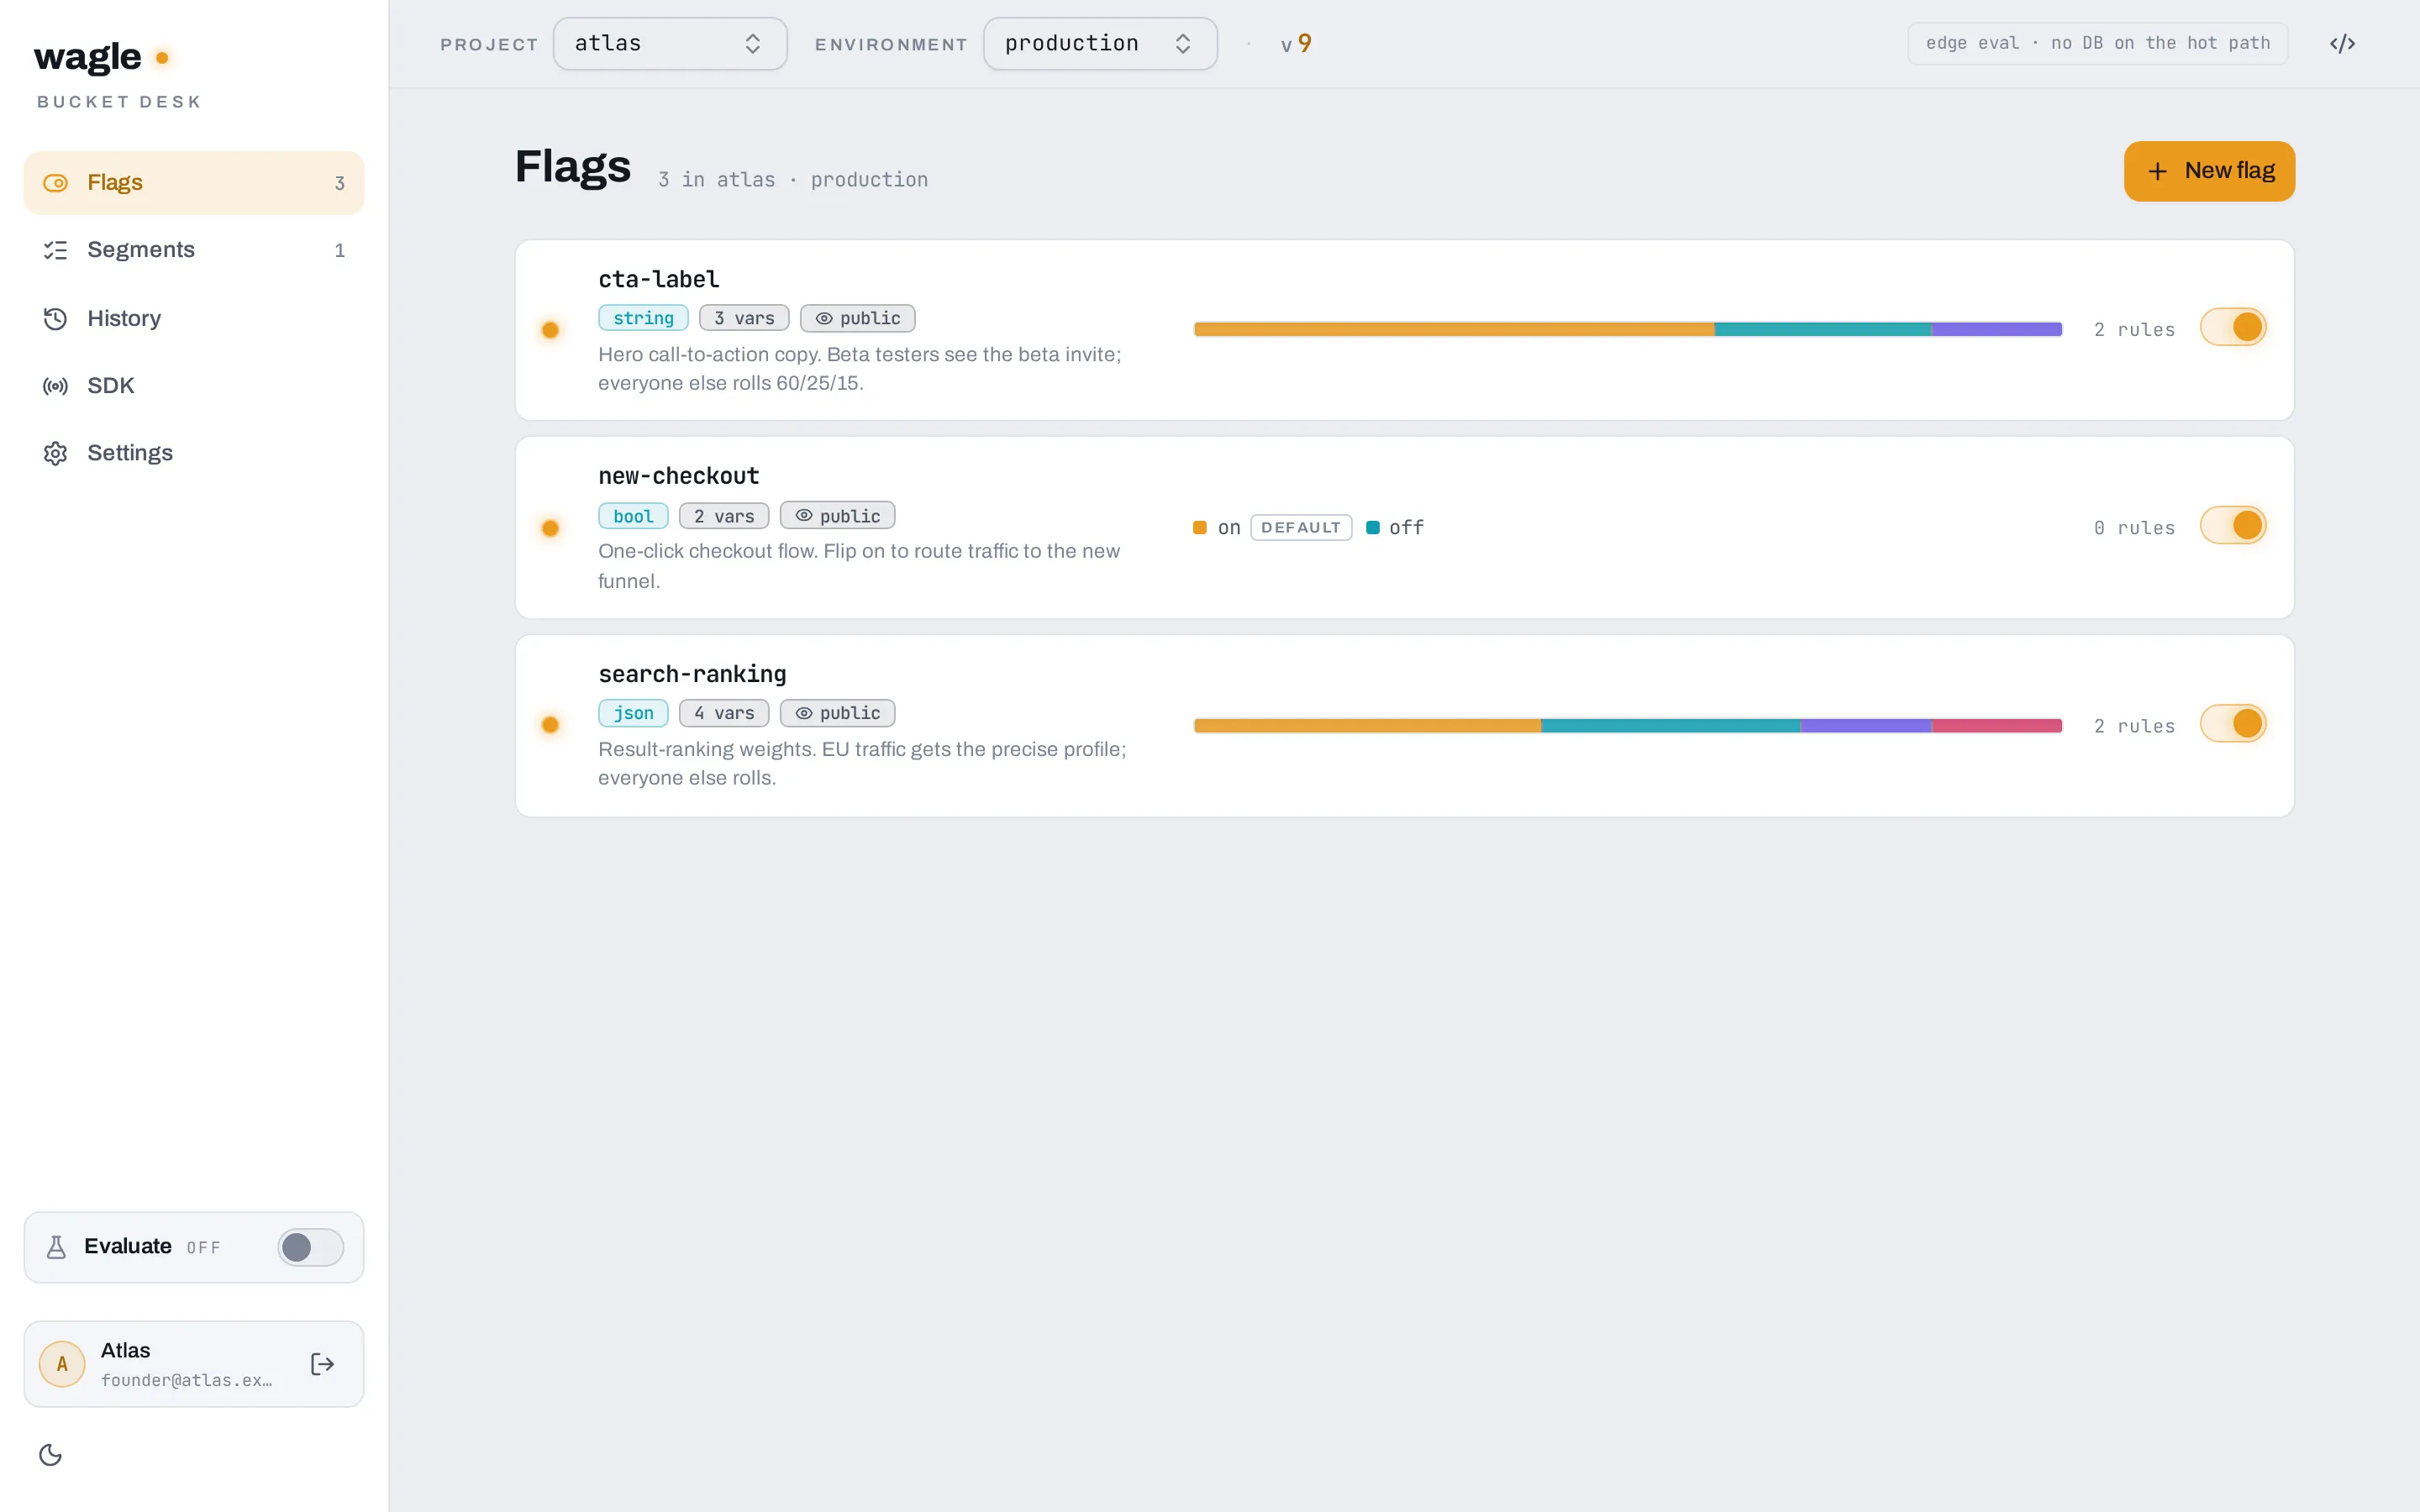
Task: Click '2 rules' on the cta-label row
Action: point(2134,330)
